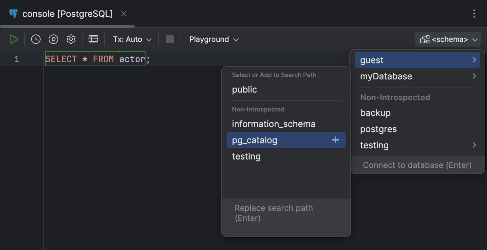The height and width of the screenshot is (250, 487).
Task: Click the circled P parameters icon
Action: [x=53, y=40]
